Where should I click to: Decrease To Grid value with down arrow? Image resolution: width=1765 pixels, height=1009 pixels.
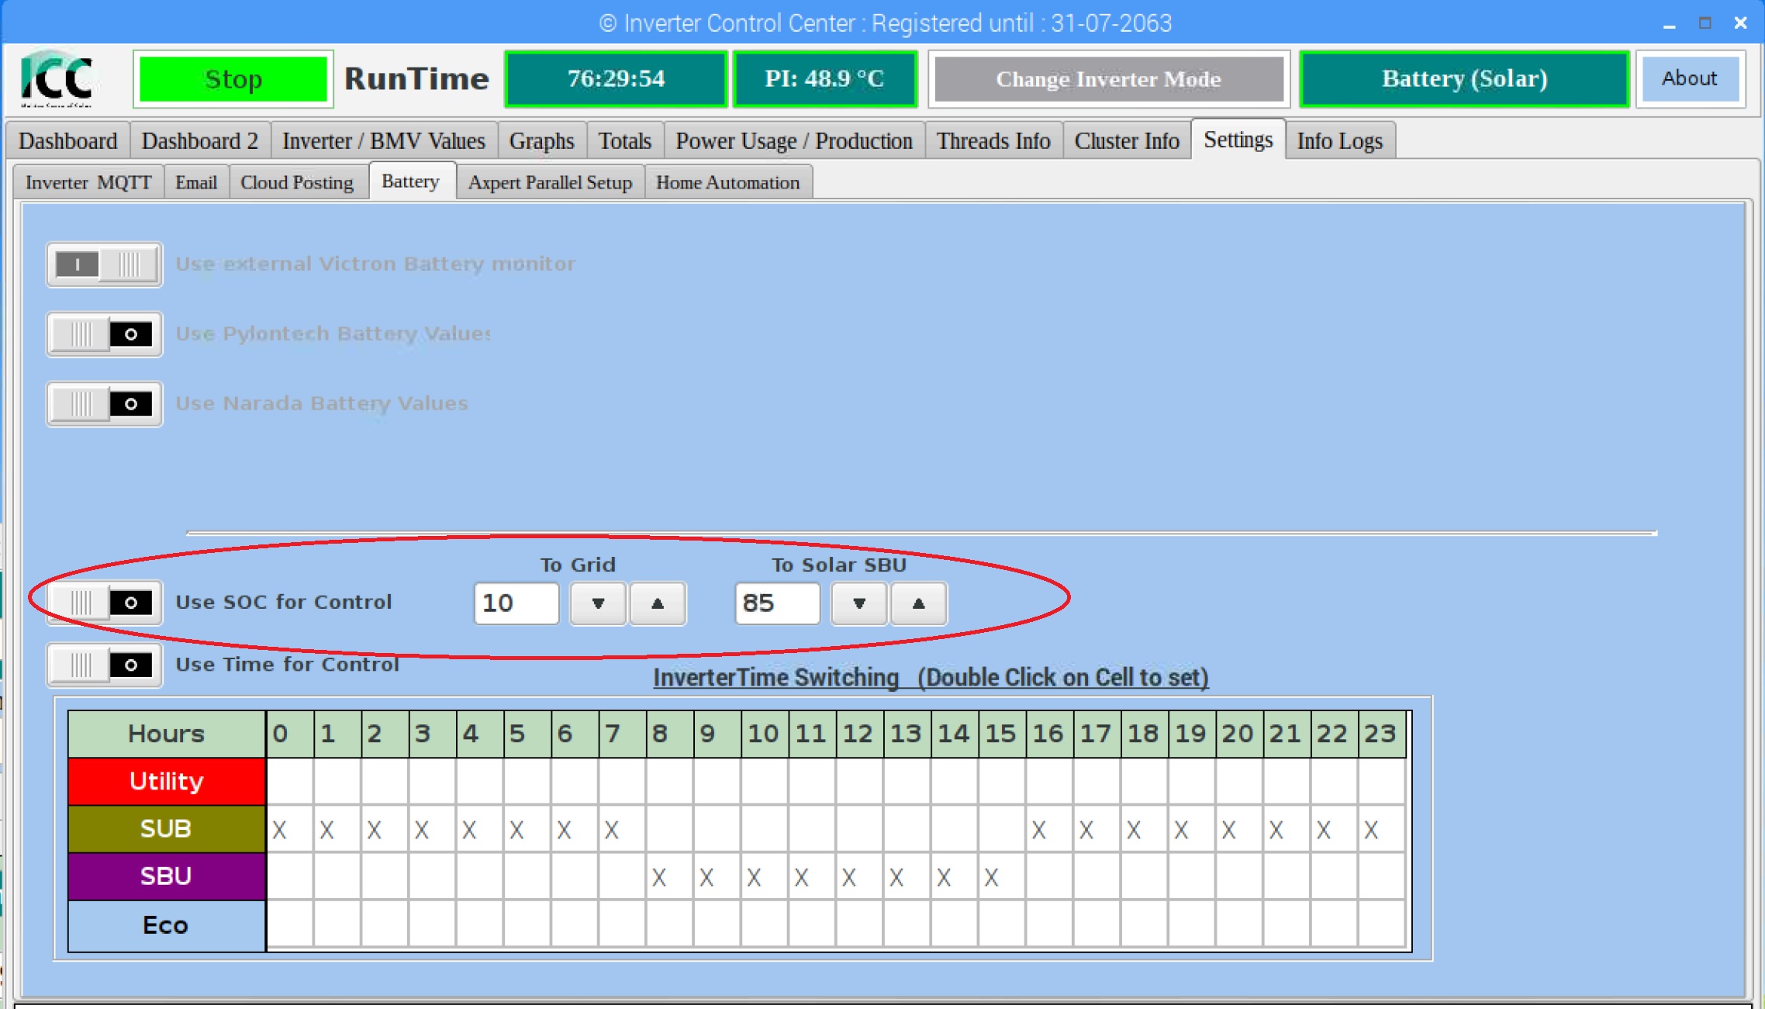click(x=598, y=603)
